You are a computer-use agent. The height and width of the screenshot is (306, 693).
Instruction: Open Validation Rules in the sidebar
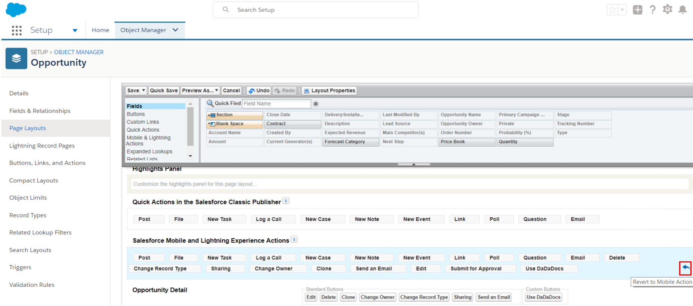32,285
